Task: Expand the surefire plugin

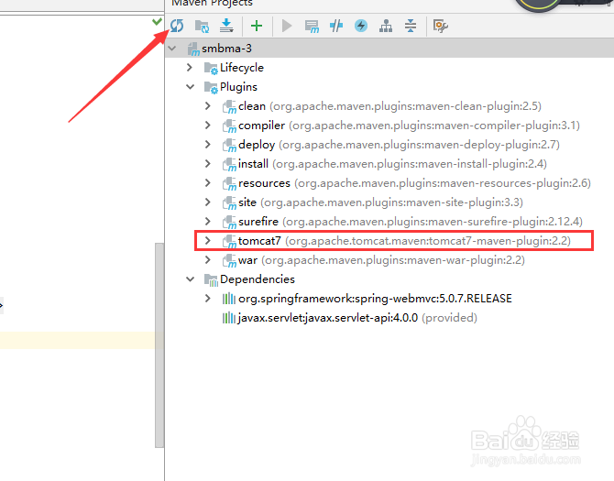Action: click(x=208, y=222)
